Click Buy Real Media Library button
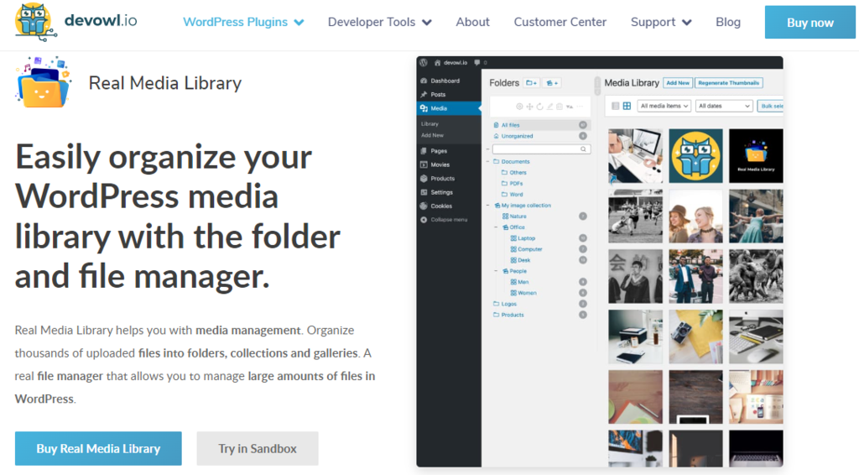 tap(98, 448)
